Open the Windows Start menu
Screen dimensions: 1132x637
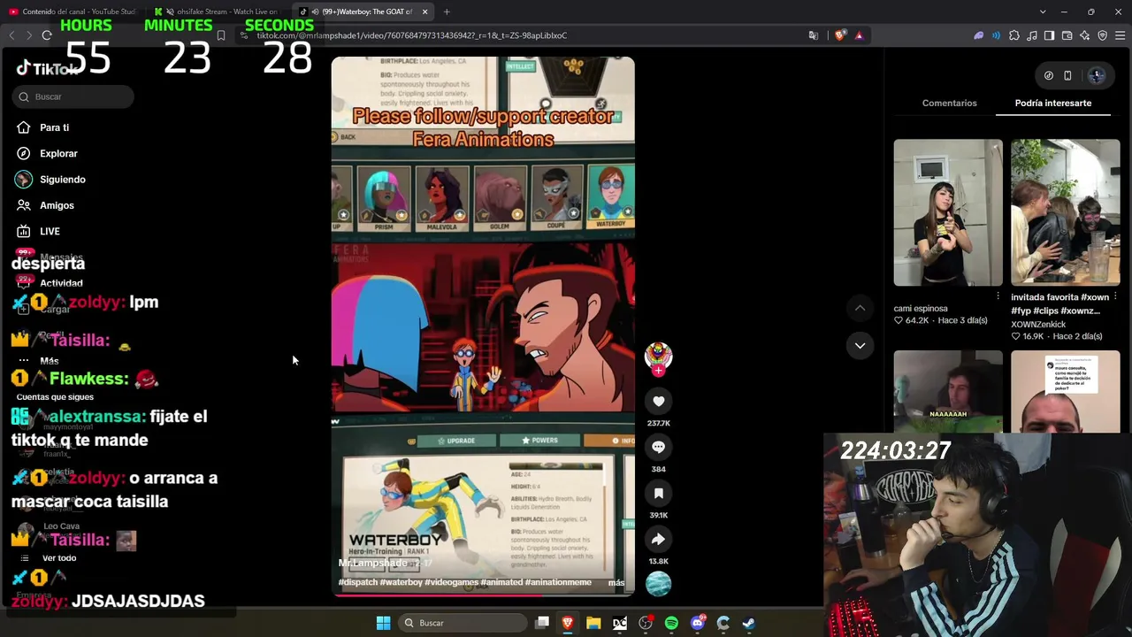383,623
